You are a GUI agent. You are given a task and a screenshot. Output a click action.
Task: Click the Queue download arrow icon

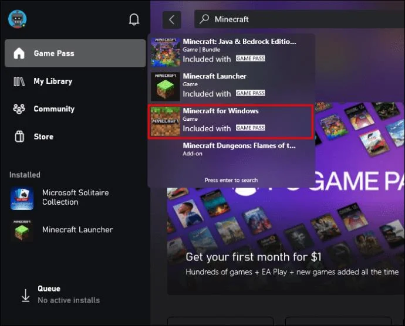[26, 296]
